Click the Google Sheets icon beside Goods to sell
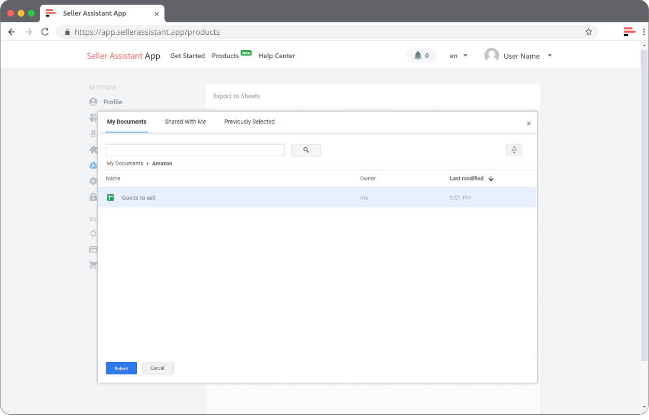 111,197
